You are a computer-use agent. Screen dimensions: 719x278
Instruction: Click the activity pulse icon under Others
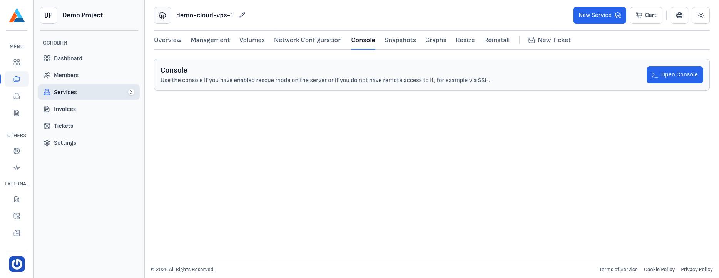(x=17, y=168)
